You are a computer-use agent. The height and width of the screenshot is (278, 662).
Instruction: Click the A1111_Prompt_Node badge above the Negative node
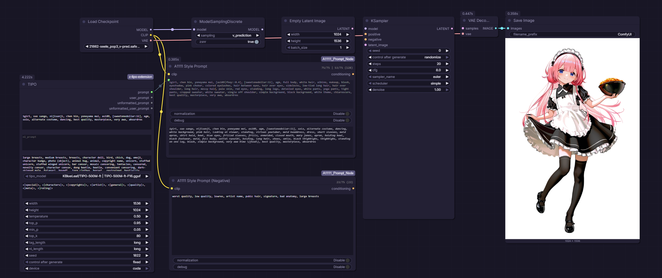click(338, 173)
